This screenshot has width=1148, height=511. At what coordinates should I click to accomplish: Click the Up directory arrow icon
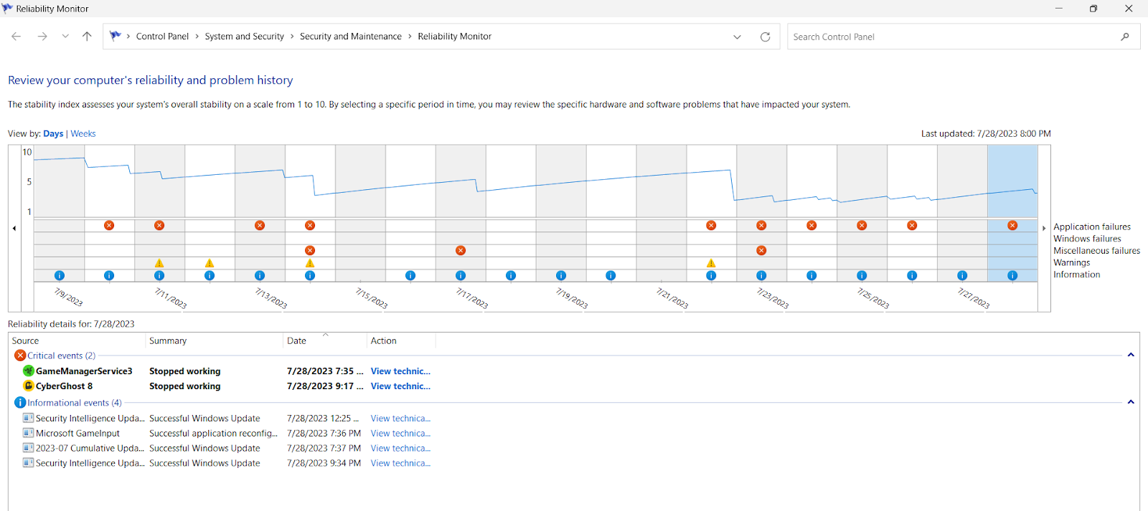click(x=87, y=37)
